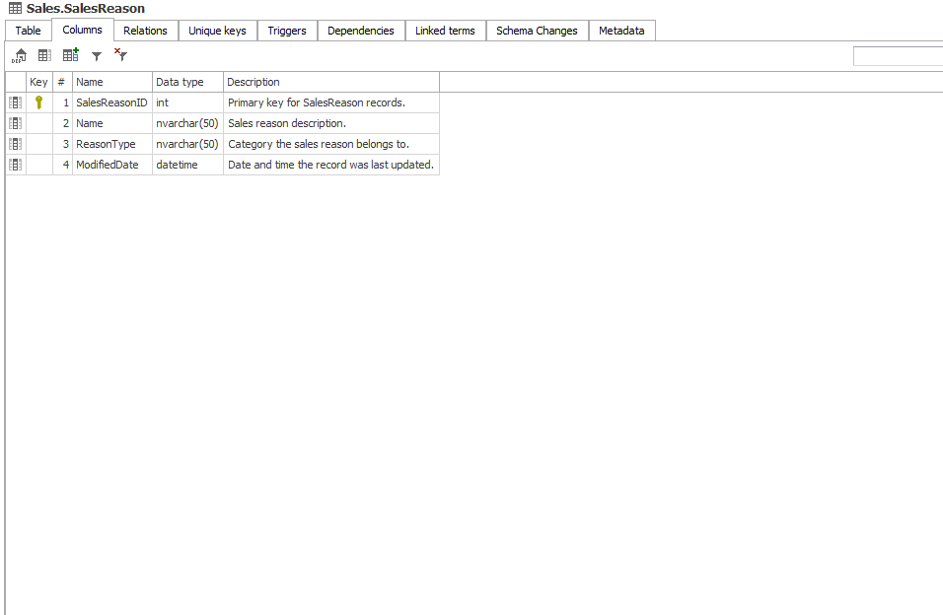Click the restore default view toolbar icon
Viewport: 943px width, 615px height.
(x=20, y=56)
